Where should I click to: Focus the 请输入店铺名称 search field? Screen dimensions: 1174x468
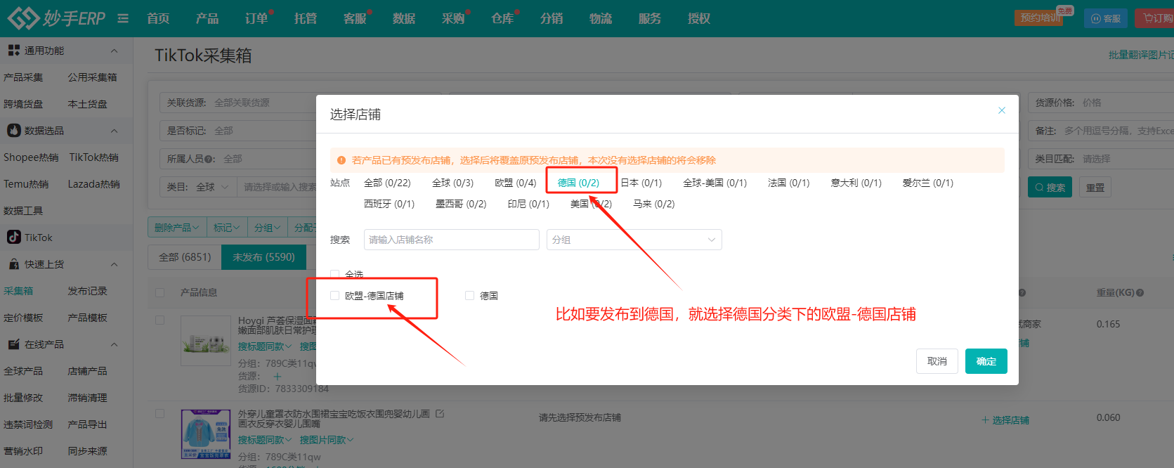[451, 240]
